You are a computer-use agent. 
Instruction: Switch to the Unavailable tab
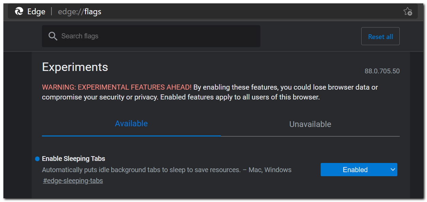[x=310, y=124]
